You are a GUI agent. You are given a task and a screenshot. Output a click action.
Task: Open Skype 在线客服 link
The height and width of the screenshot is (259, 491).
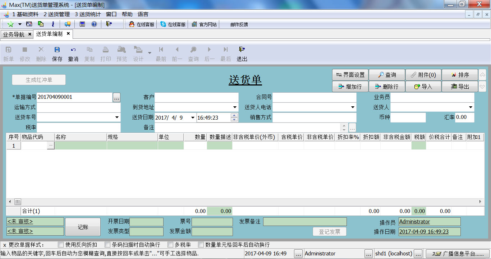[x=173, y=24]
